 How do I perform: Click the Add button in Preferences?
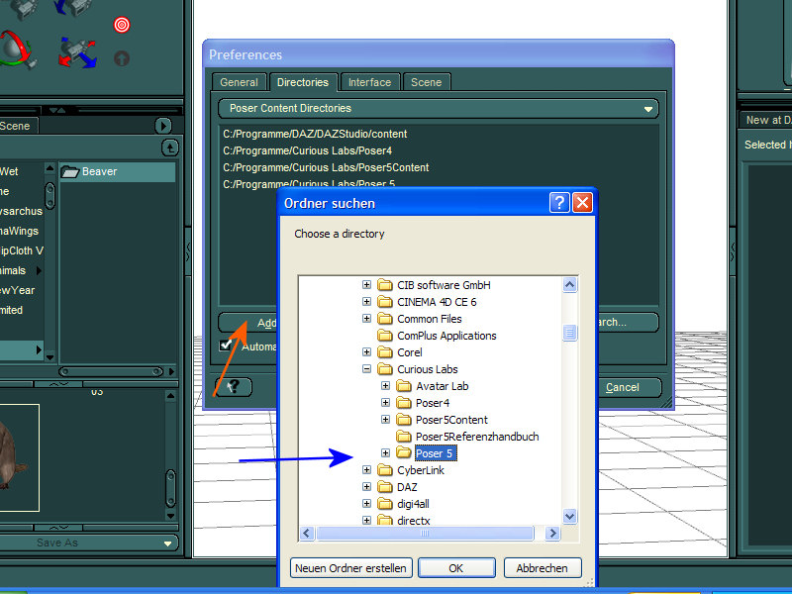(x=248, y=323)
